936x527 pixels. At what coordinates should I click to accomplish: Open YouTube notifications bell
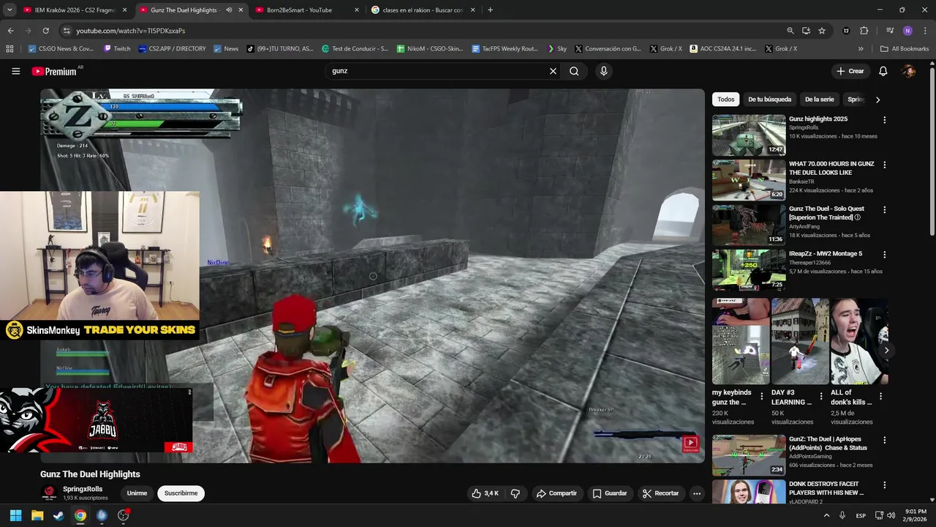click(x=883, y=71)
